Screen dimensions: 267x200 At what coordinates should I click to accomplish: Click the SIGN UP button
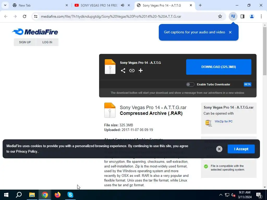coord(25,42)
